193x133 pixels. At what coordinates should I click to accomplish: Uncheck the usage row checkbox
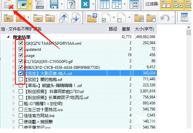(x=21, y=55)
